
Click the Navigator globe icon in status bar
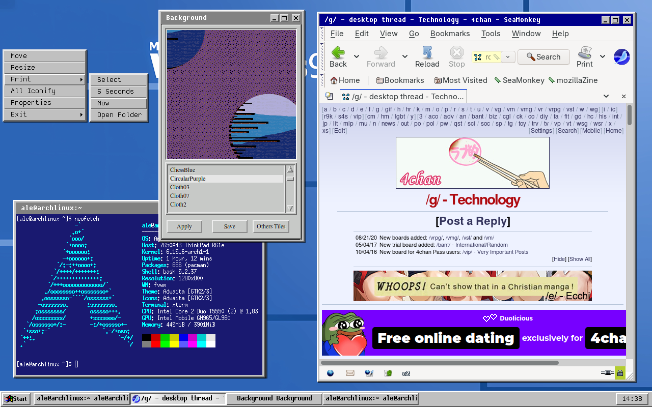pyautogui.click(x=331, y=373)
